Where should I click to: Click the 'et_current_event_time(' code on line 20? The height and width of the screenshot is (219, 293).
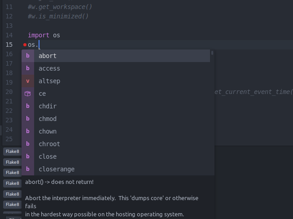254,92
